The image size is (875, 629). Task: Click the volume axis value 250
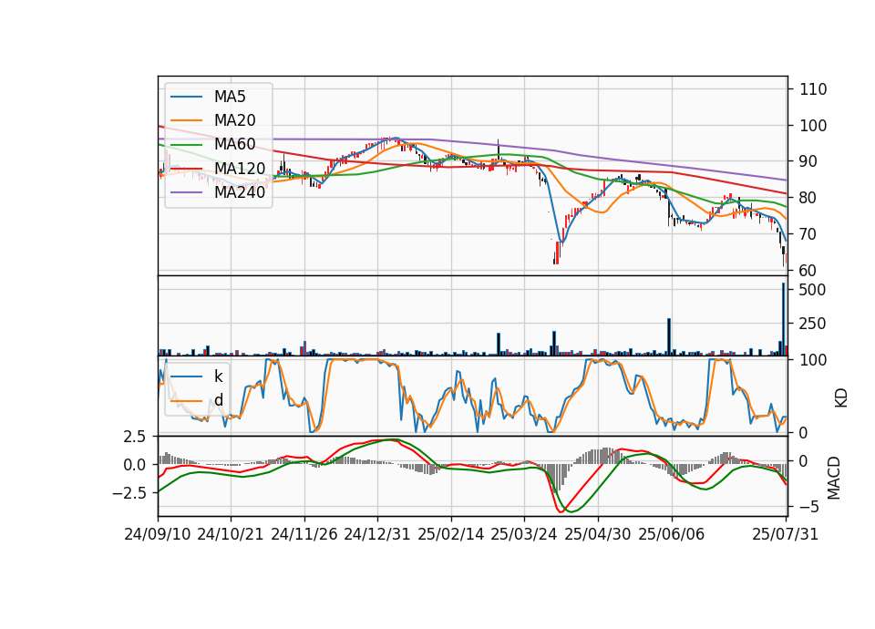click(813, 324)
